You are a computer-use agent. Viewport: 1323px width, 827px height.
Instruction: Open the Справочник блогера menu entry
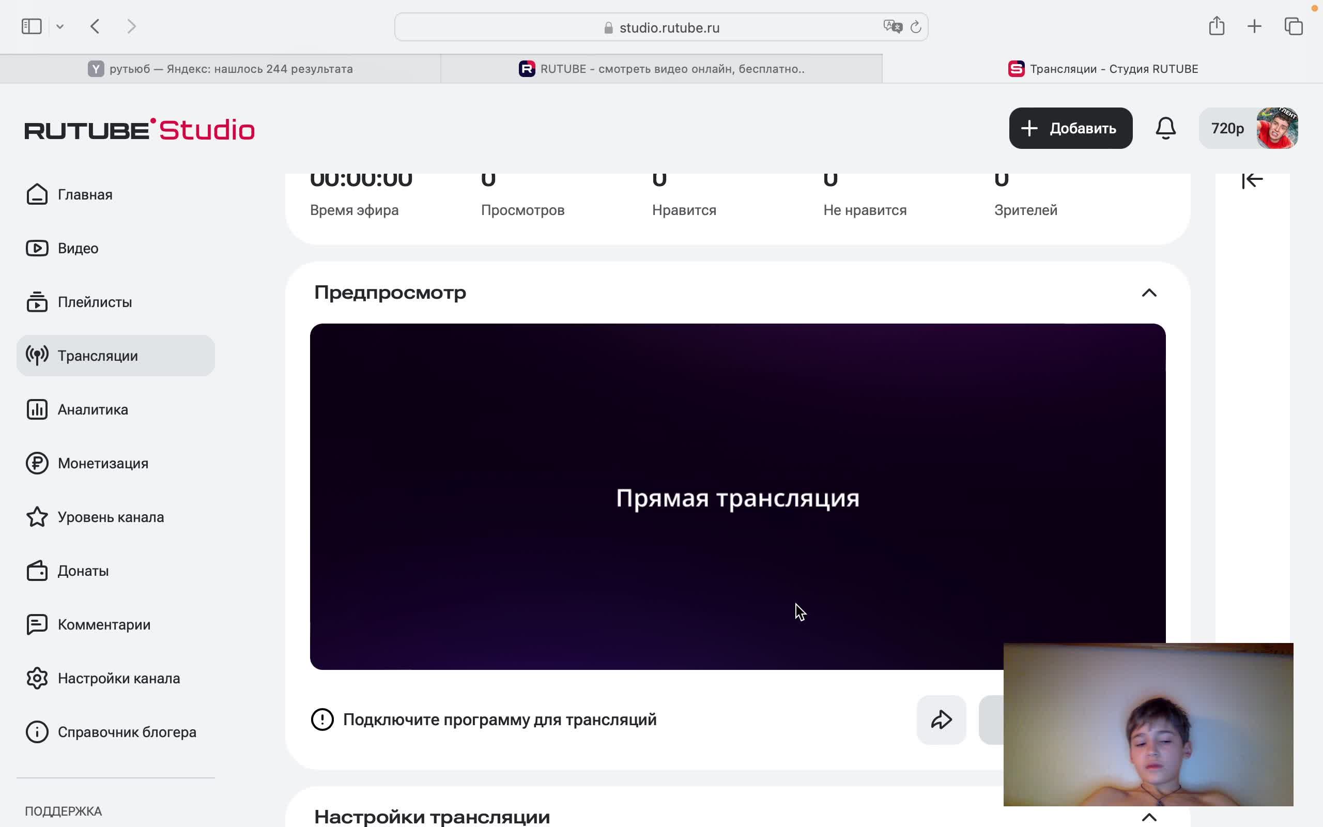pyautogui.click(x=127, y=732)
